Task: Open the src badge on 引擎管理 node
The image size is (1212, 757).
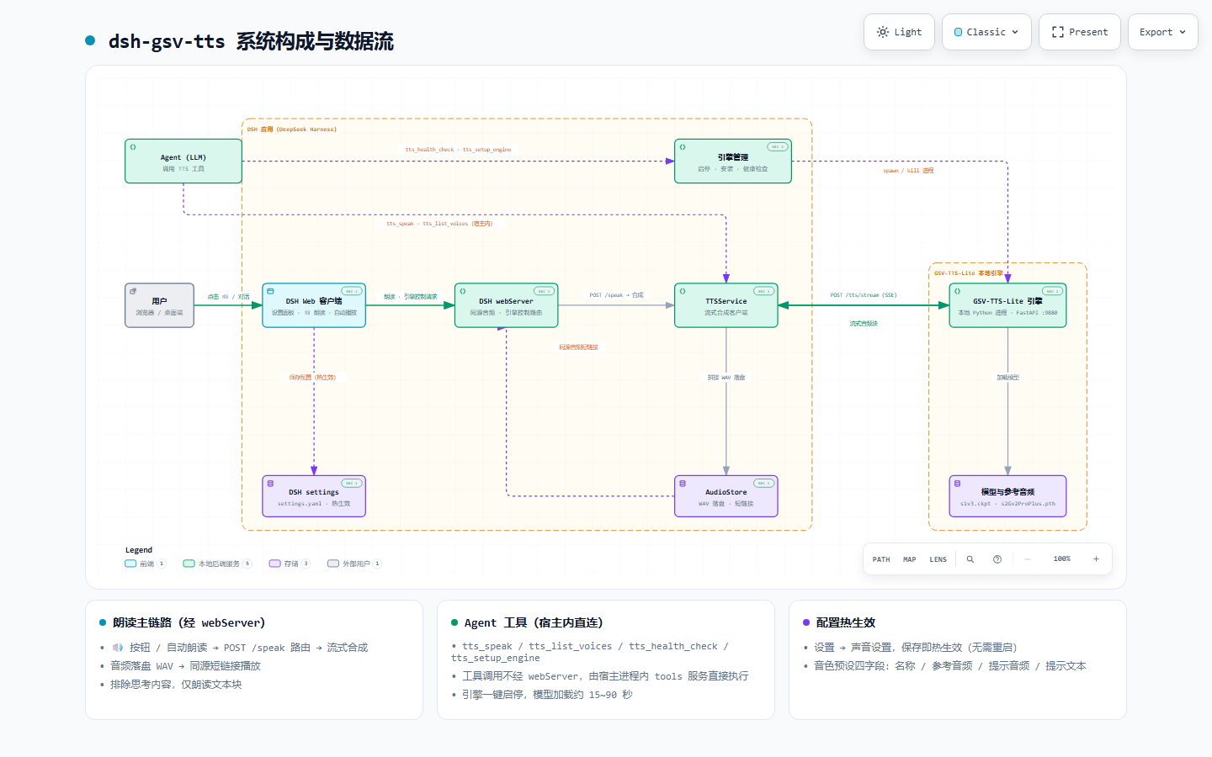Action: [778, 147]
